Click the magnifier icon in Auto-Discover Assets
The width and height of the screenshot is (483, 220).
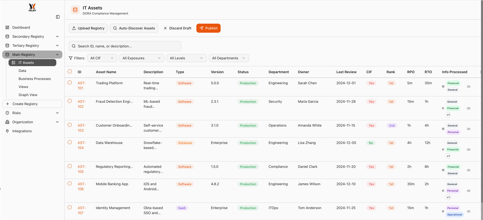115,28
